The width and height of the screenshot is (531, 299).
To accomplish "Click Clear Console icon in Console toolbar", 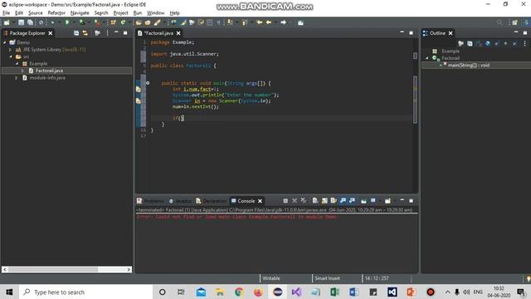I will click(315, 201).
